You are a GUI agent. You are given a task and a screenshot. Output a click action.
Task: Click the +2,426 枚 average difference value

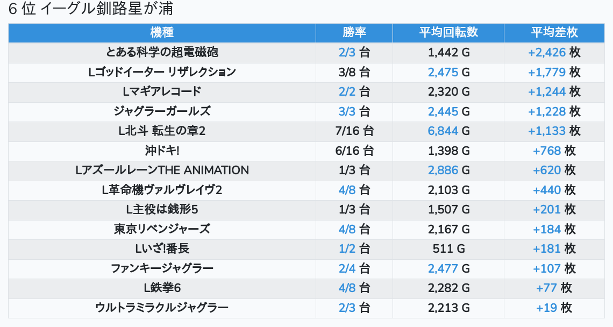pos(554,52)
